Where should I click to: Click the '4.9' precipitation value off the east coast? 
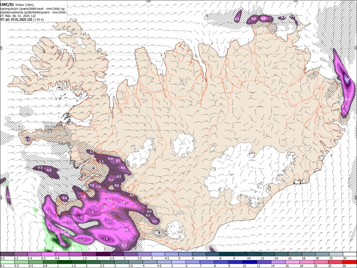pyautogui.click(x=347, y=80)
